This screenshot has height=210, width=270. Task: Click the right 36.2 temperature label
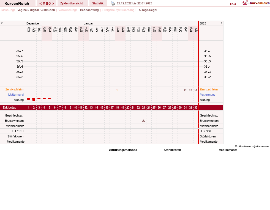(x=207, y=77)
